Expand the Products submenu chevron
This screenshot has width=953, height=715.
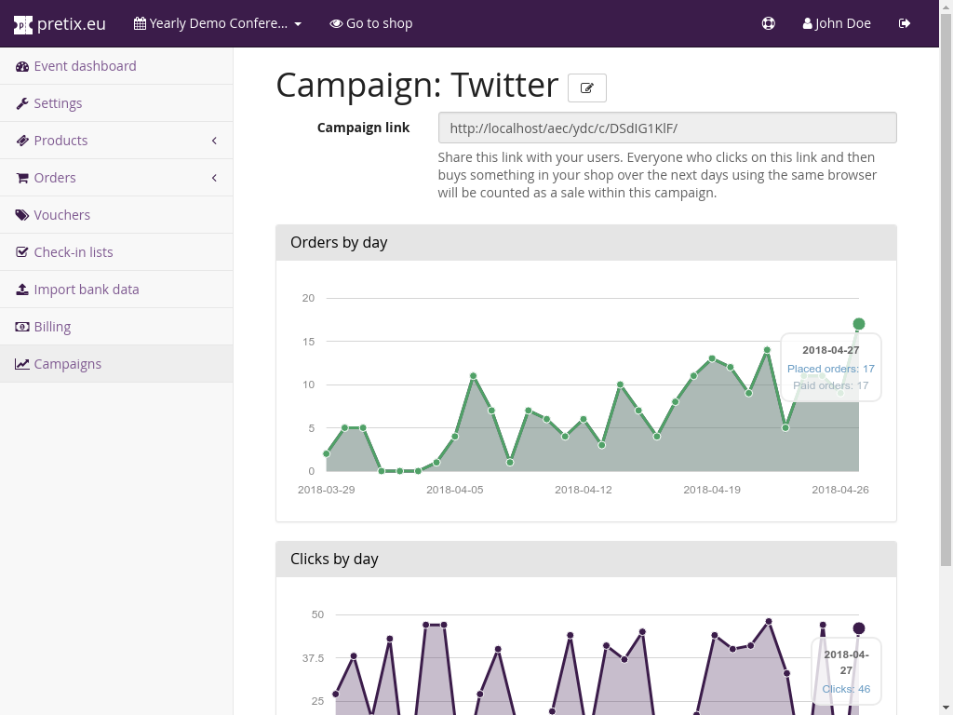tap(214, 141)
